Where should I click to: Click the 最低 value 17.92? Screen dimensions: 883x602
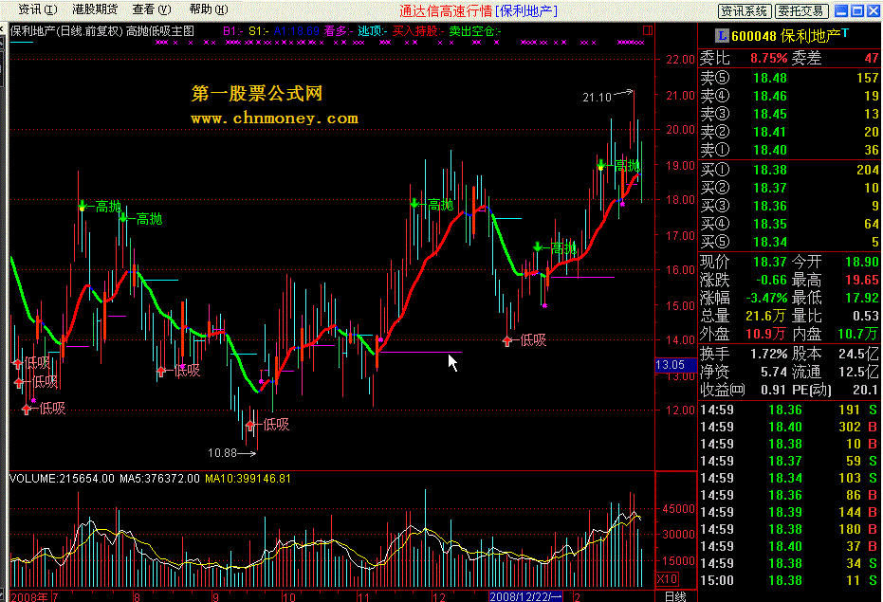[x=862, y=298]
